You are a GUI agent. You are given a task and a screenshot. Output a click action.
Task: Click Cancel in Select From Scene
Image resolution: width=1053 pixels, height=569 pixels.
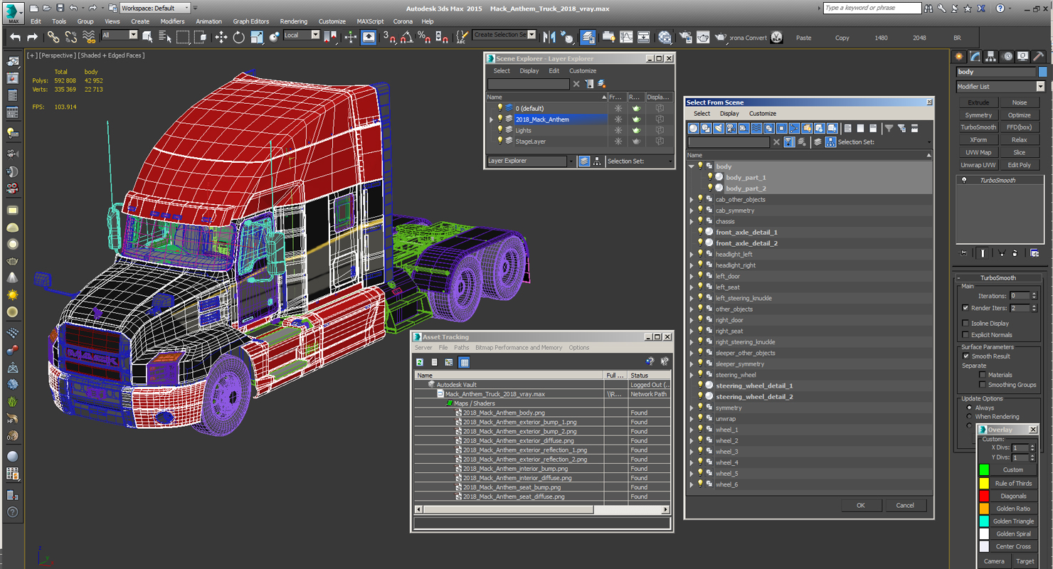pyautogui.click(x=905, y=505)
